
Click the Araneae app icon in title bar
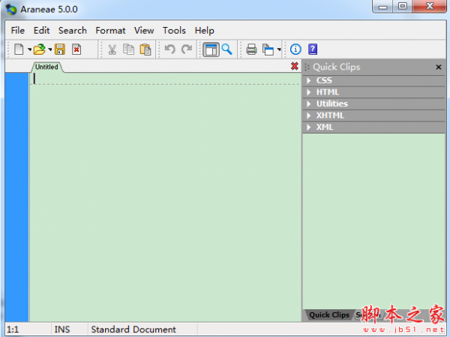(x=11, y=10)
